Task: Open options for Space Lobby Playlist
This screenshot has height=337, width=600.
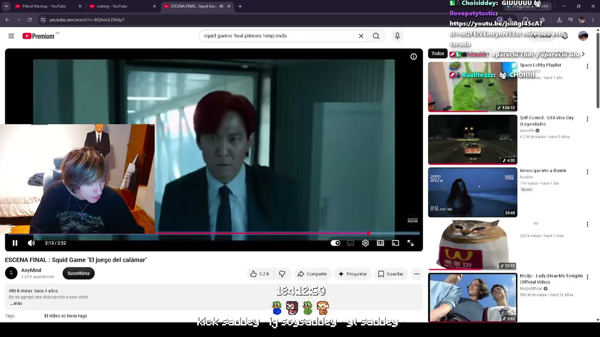Action: (x=587, y=66)
